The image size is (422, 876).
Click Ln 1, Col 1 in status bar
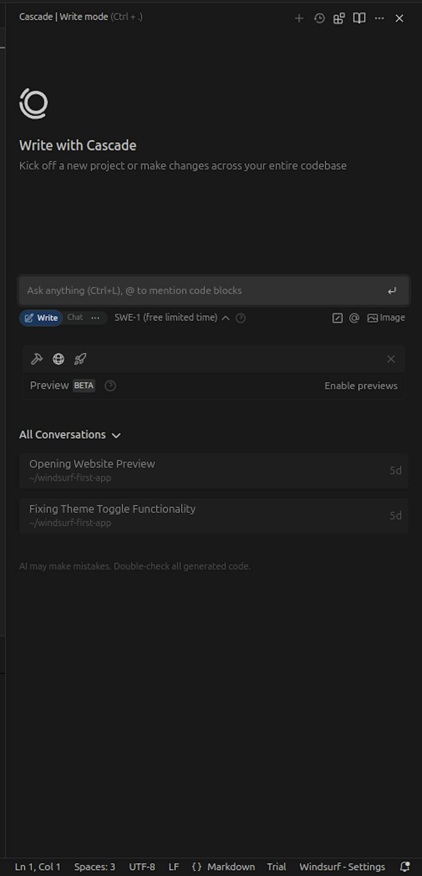pos(38,867)
